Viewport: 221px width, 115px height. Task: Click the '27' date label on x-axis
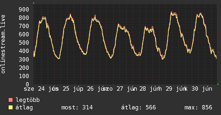[120, 89]
